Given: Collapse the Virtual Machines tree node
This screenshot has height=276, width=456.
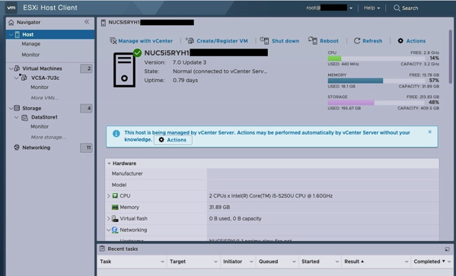Looking at the screenshot, I should 11,68.
